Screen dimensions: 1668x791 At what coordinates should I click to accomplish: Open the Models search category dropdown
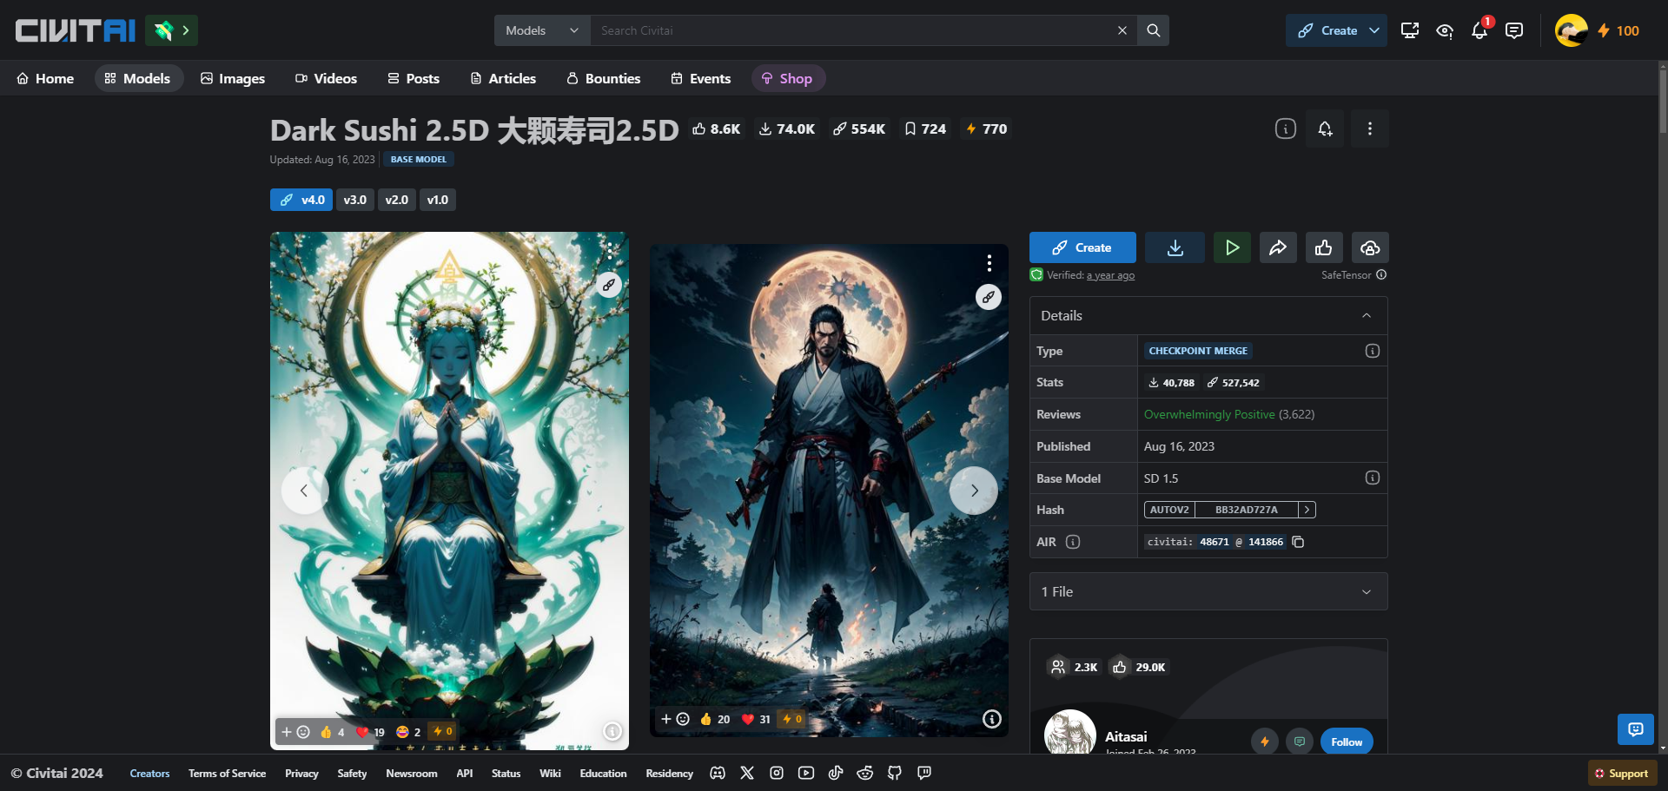pos(542,30)
